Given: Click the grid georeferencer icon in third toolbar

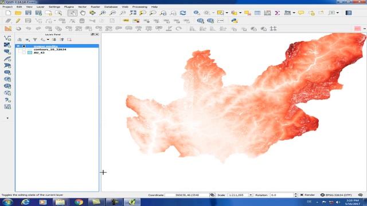Looking at the screenshot, I should coord(273,29).
